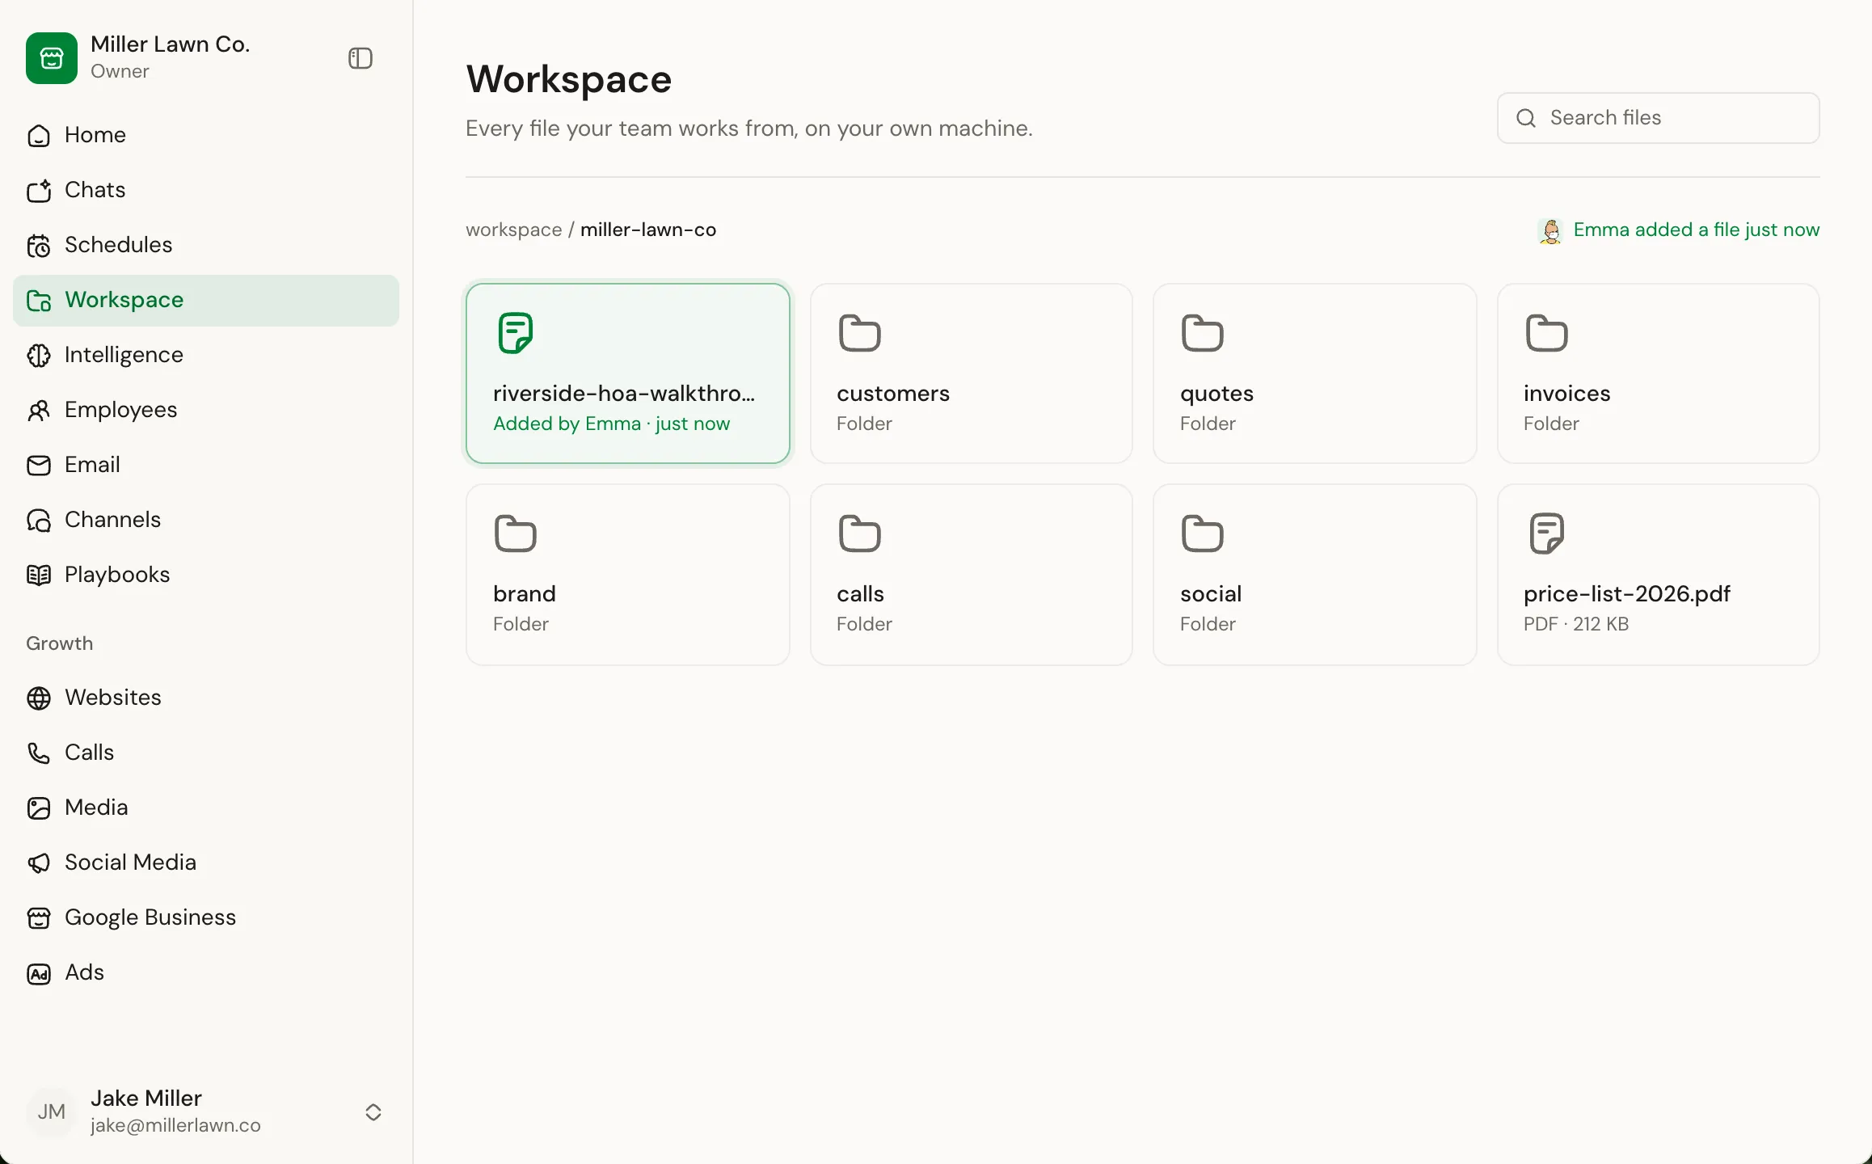The image size is (1872, 1164).
Task: Open the brand folder name
Action: pos(525,594)
